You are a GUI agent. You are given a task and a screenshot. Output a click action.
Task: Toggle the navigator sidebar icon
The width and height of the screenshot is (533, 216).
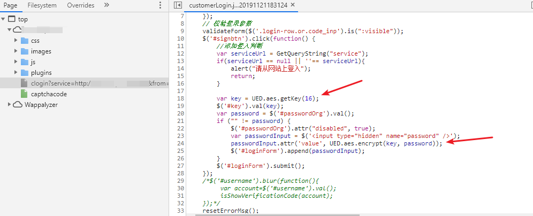click(178, 5)
